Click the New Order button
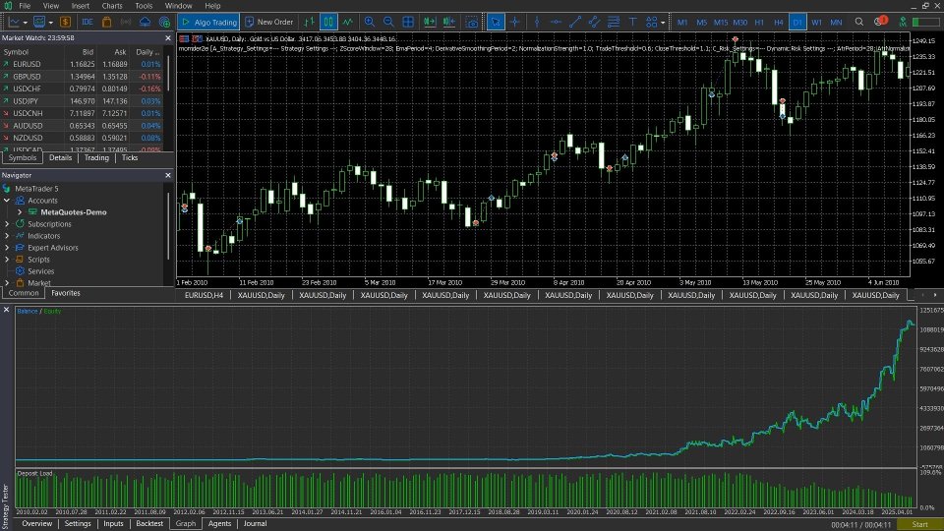The width and height of the screenshot is (944, 531). 269,23
